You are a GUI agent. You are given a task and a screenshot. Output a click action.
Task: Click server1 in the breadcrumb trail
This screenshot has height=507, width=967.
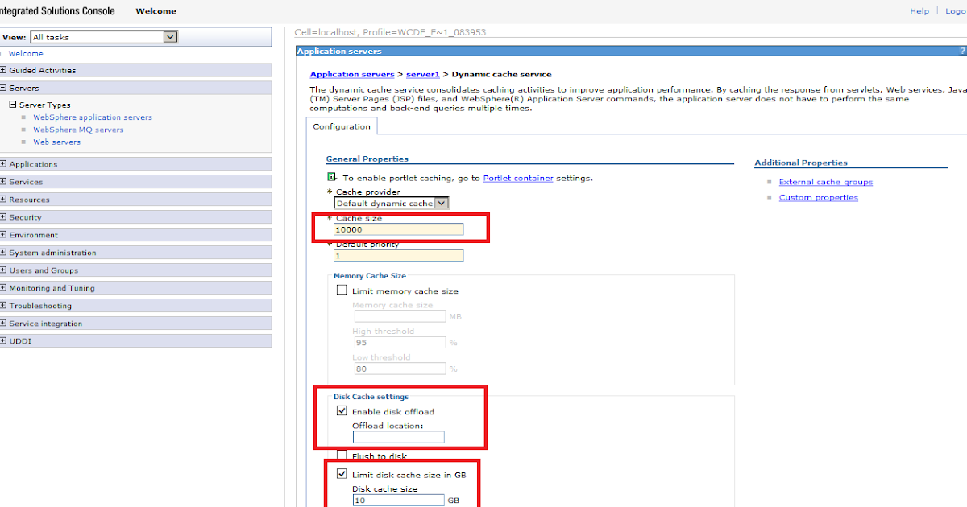(x=422, y=73)
